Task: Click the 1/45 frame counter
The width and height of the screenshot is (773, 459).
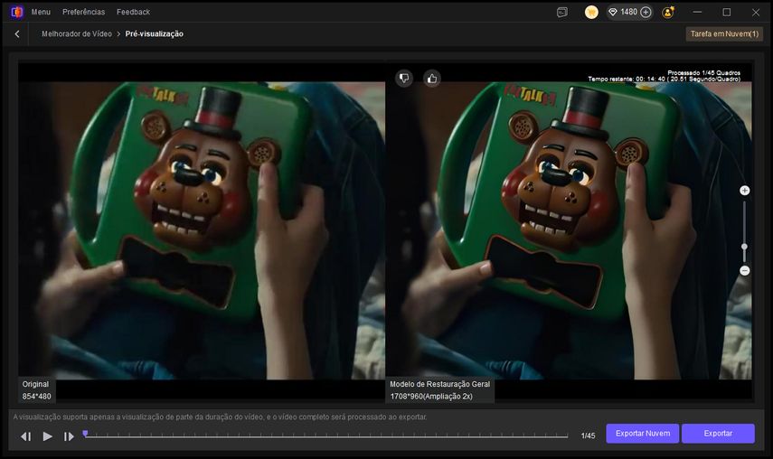Action: click(x=588, y=436)
